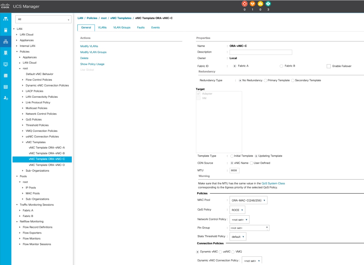Open the VM monitor icon in the sidebar
Screen dimensions: 364x265
[x=6, y=64]
